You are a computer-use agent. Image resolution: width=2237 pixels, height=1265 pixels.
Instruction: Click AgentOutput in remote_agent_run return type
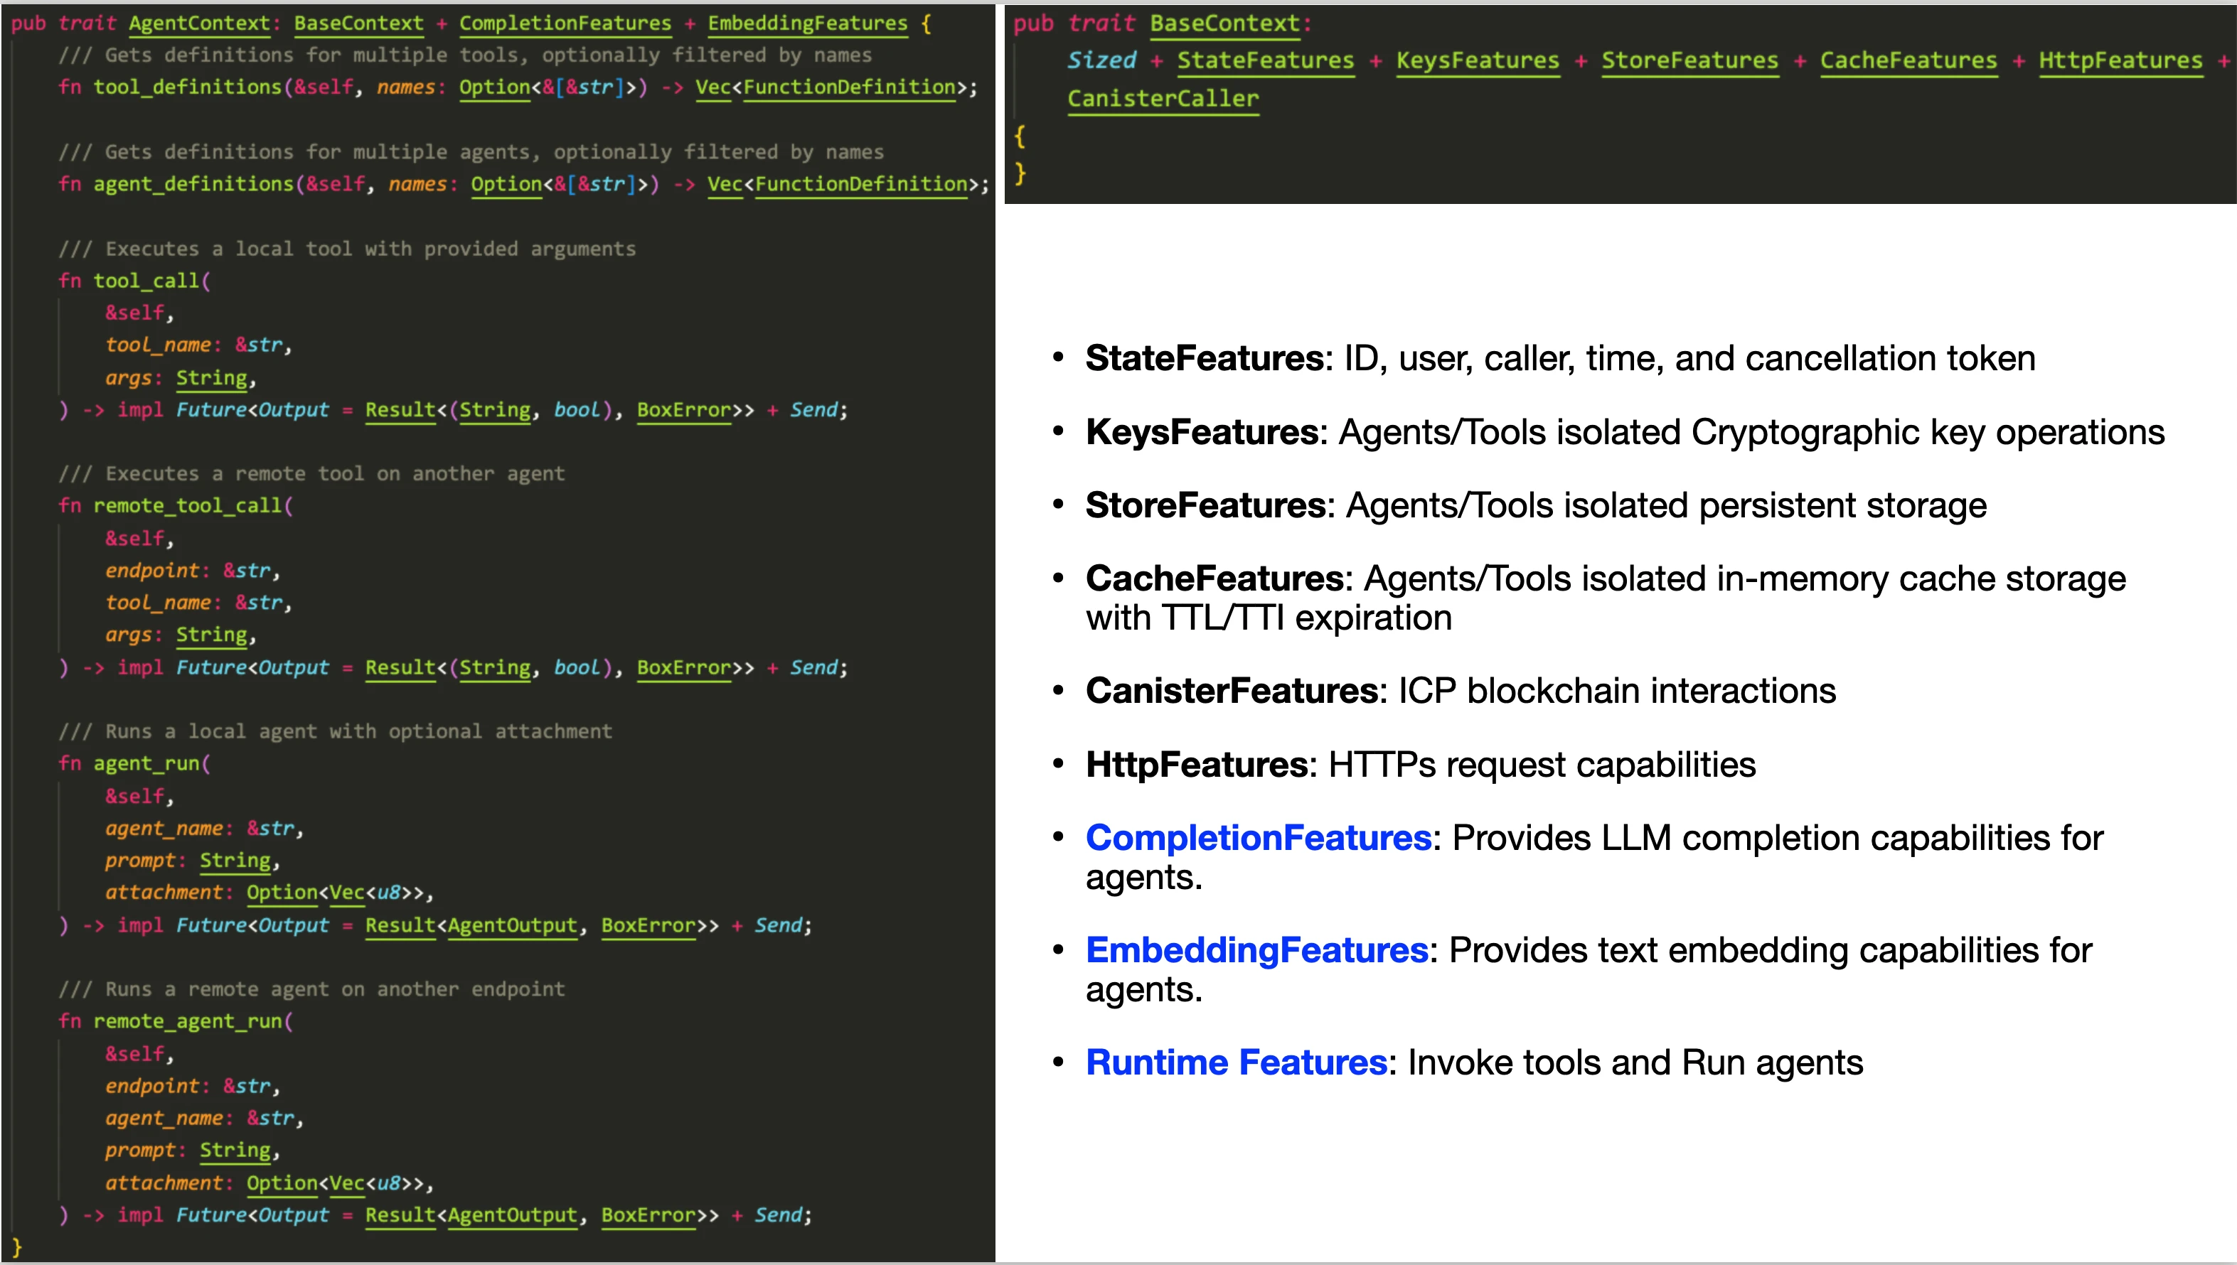tap(512, 1215)
